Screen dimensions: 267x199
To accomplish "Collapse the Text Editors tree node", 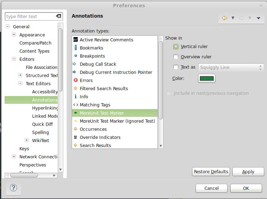I will point(20,83).
